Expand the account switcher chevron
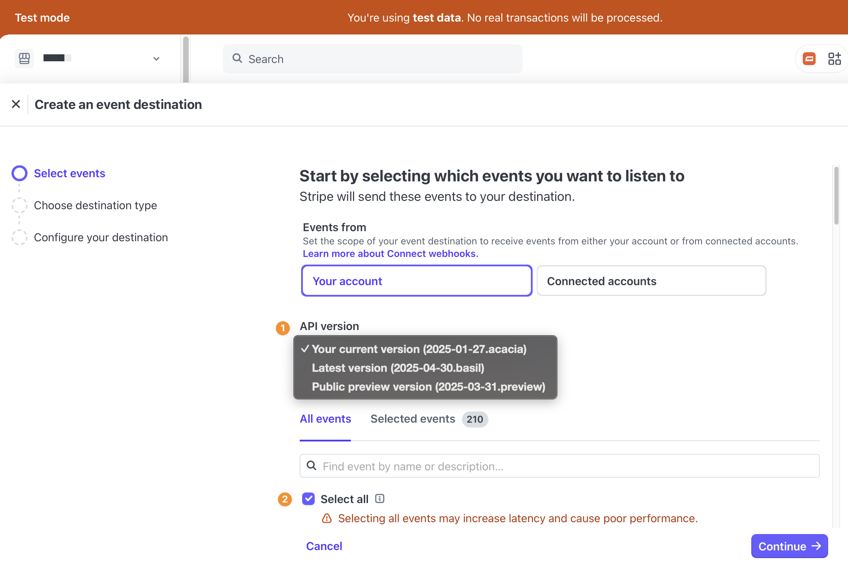This screenshot has height=580, width=848. [156, 58]
